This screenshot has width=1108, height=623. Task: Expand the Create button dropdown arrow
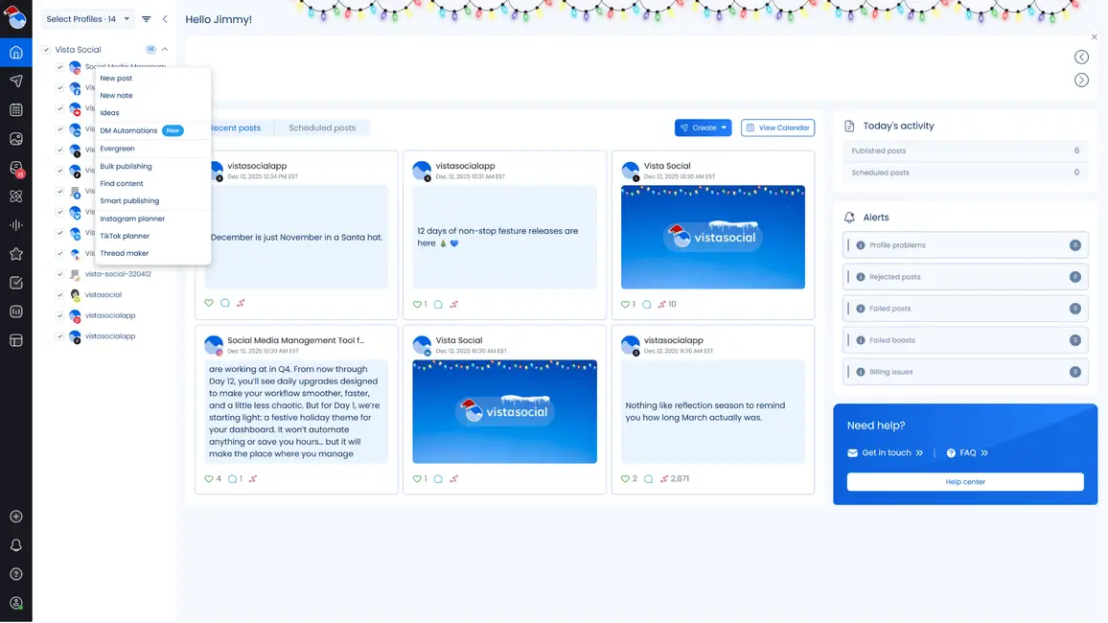click(725, 127)
